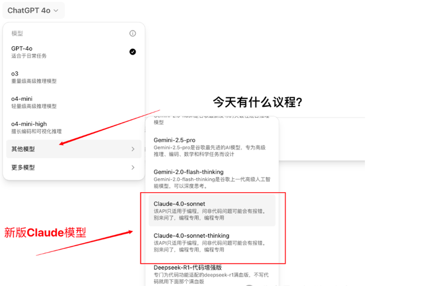
Task: Expand the 更多模型 submenu
Action: coord(73,168)
